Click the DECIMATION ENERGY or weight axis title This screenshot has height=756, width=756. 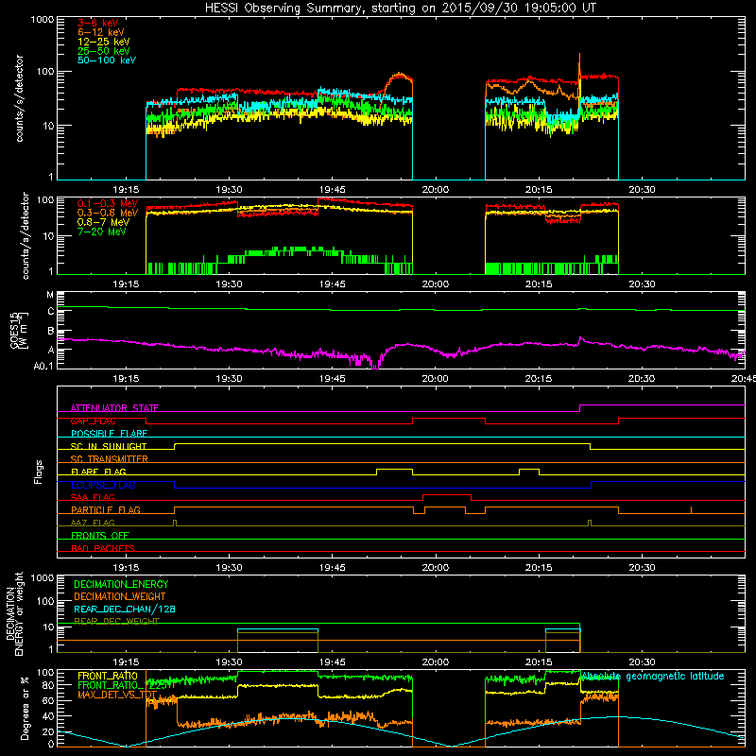14,613
